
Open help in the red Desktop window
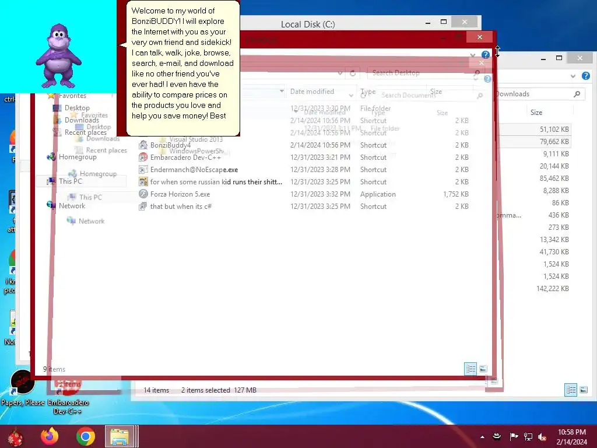coord(486,55)
